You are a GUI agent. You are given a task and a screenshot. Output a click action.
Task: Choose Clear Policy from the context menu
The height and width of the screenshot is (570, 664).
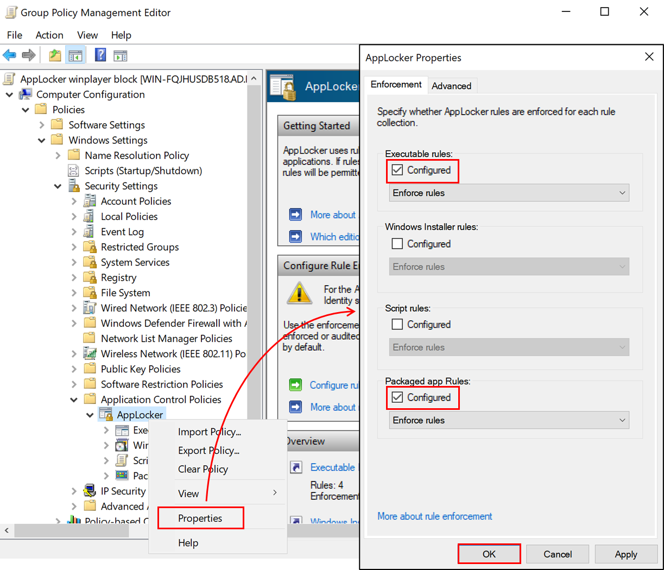[203, 469]
